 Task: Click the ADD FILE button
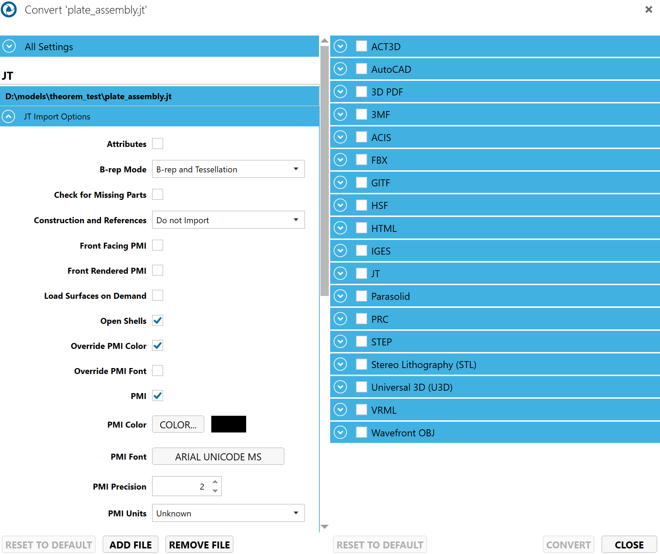(x=130, y=545)
